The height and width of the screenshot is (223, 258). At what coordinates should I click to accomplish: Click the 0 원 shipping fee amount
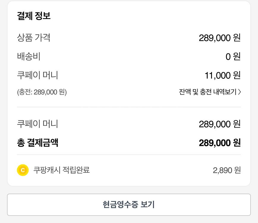click(x=233, y=56)
